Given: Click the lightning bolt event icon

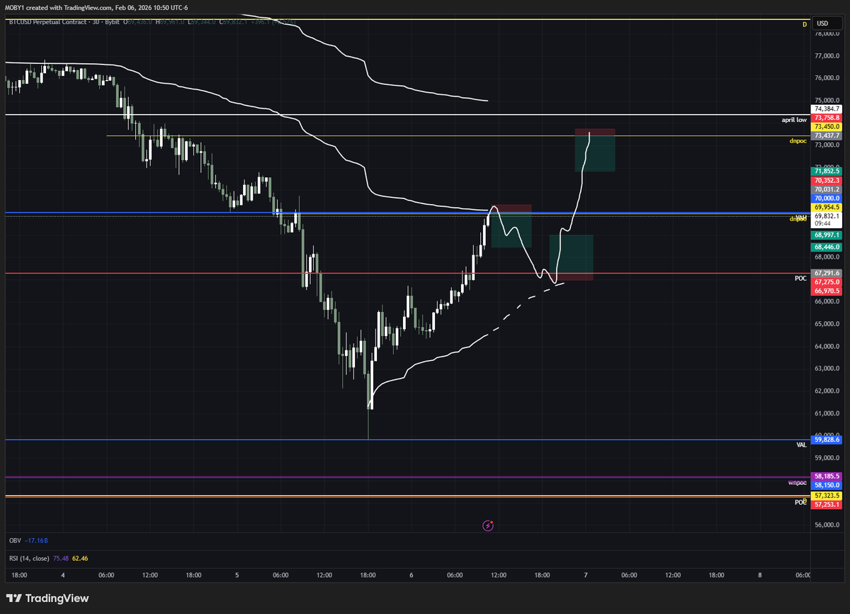Looking at the screenshot, I should coord(488,525).
